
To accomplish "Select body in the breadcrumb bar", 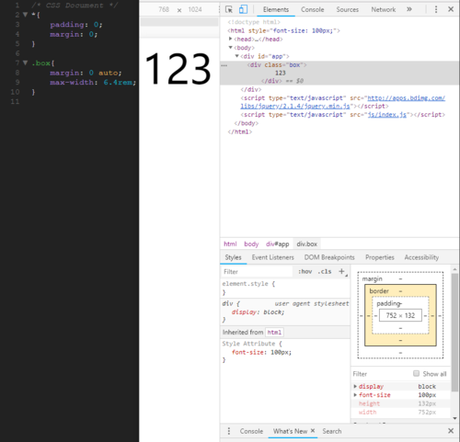I will pos(251,244).
